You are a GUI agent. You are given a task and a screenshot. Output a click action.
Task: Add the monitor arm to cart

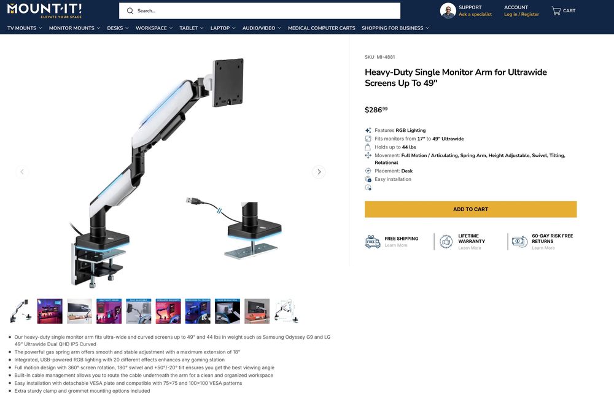tap(470, 209)
